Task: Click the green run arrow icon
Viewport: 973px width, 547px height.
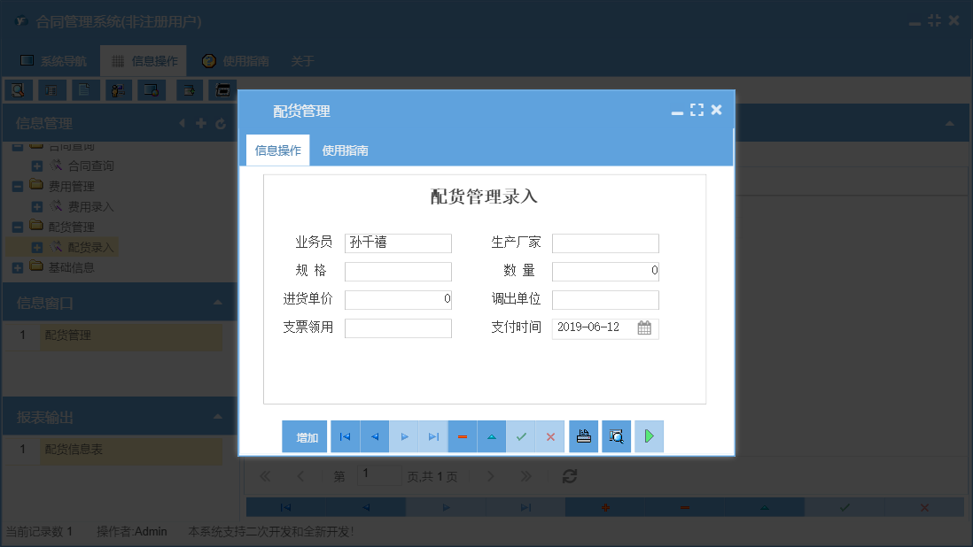Action: tap(649, 436)
